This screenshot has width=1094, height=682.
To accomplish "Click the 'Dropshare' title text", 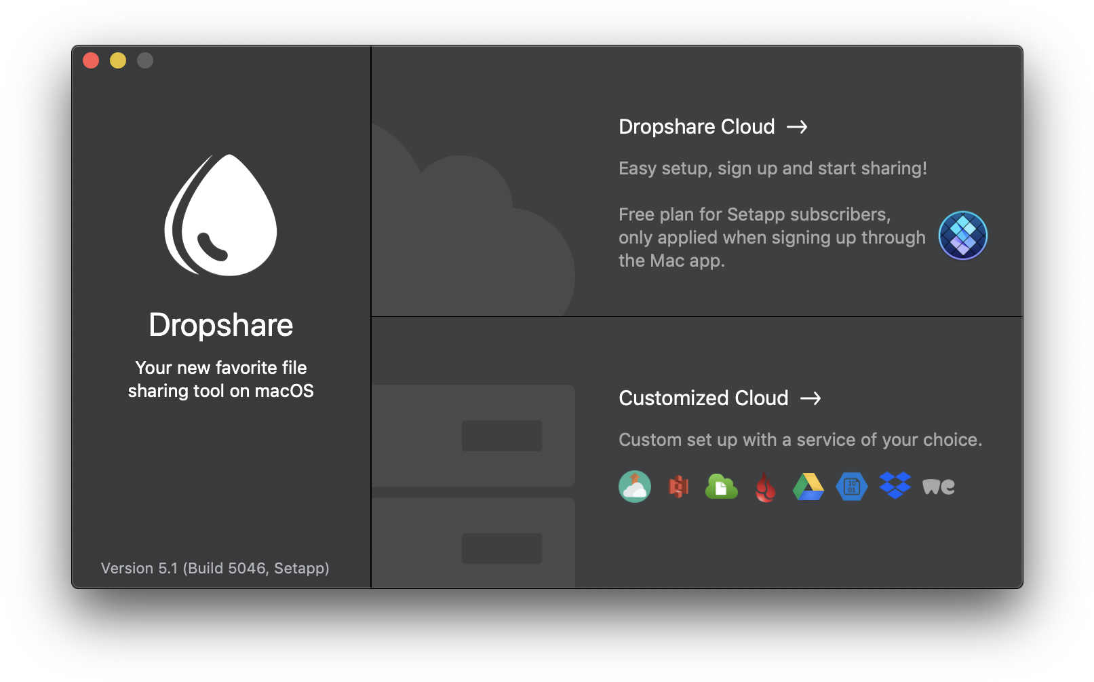I will 220,325.
